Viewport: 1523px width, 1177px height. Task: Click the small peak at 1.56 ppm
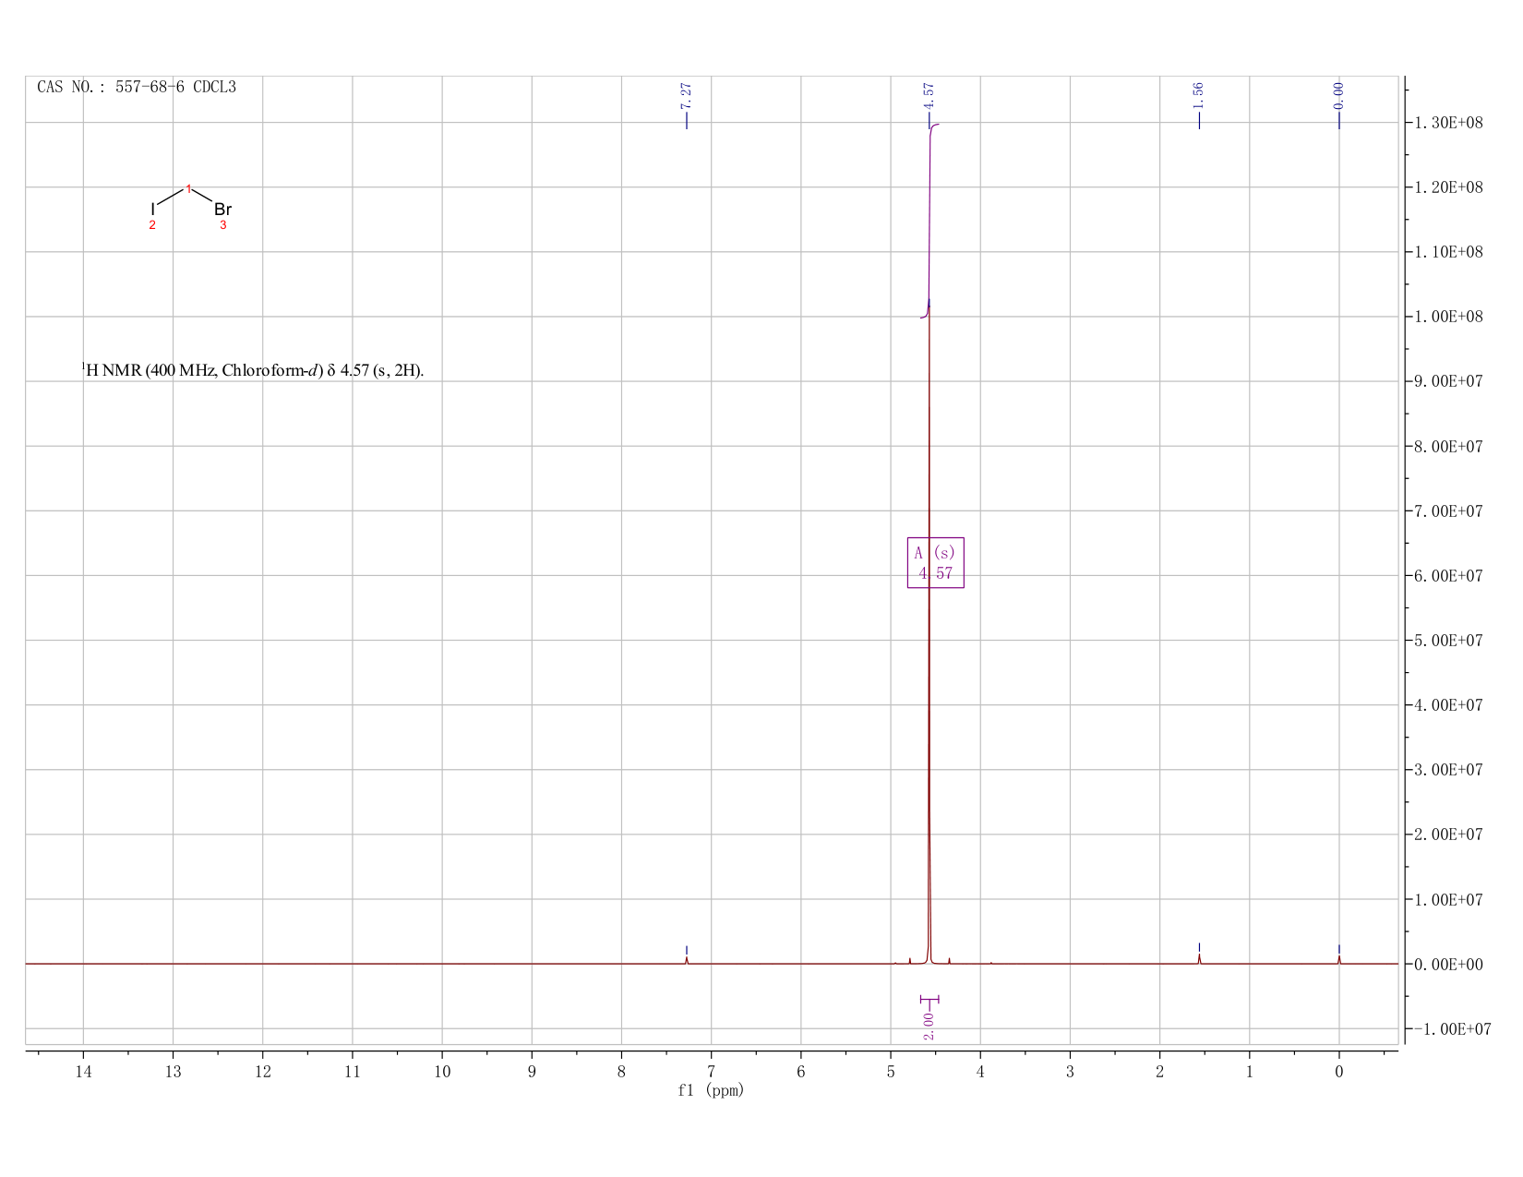1199,958
